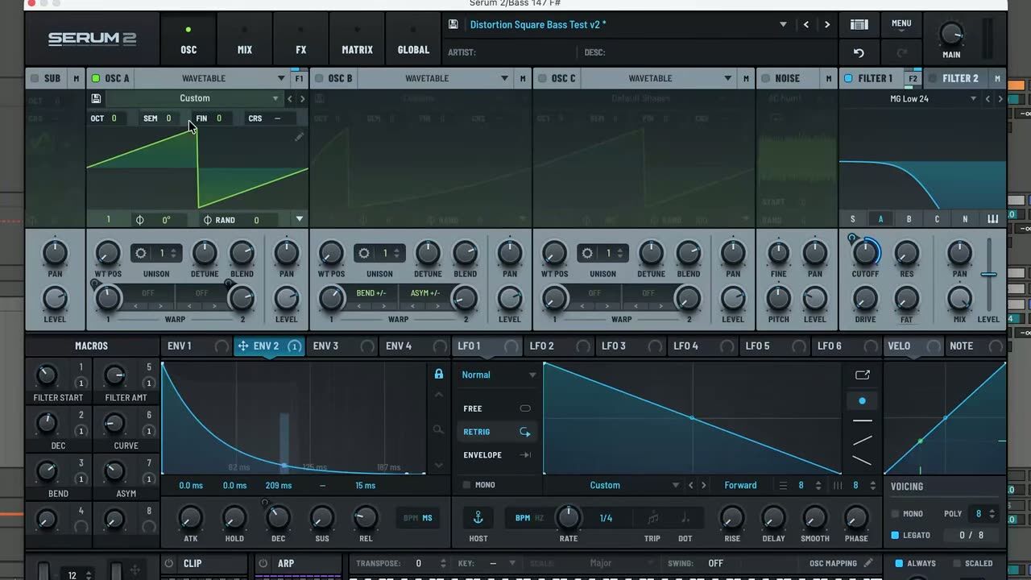Open the MG Low 24 filter type dropdown
Image resolution: width=1031 pixels, height=580 pixels.
pos(973,99)
